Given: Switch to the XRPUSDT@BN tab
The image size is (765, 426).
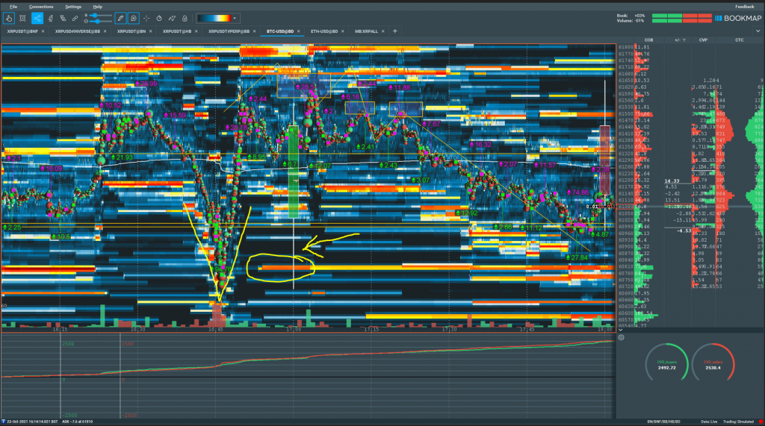Looking at the screenshot, I should 131,31.
